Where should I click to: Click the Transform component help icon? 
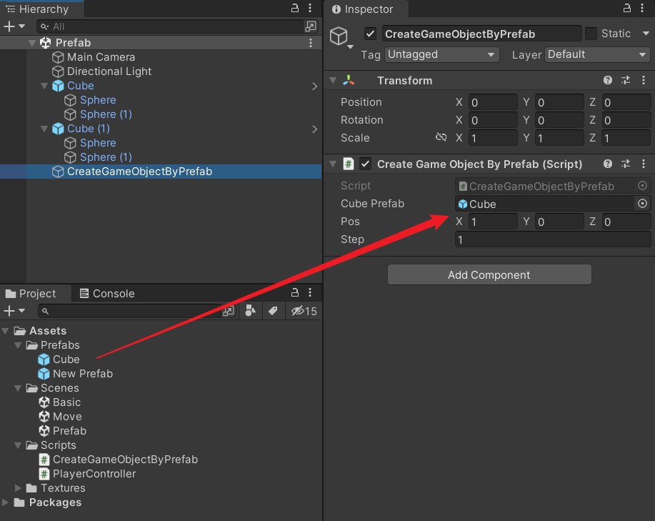(607, 80)
